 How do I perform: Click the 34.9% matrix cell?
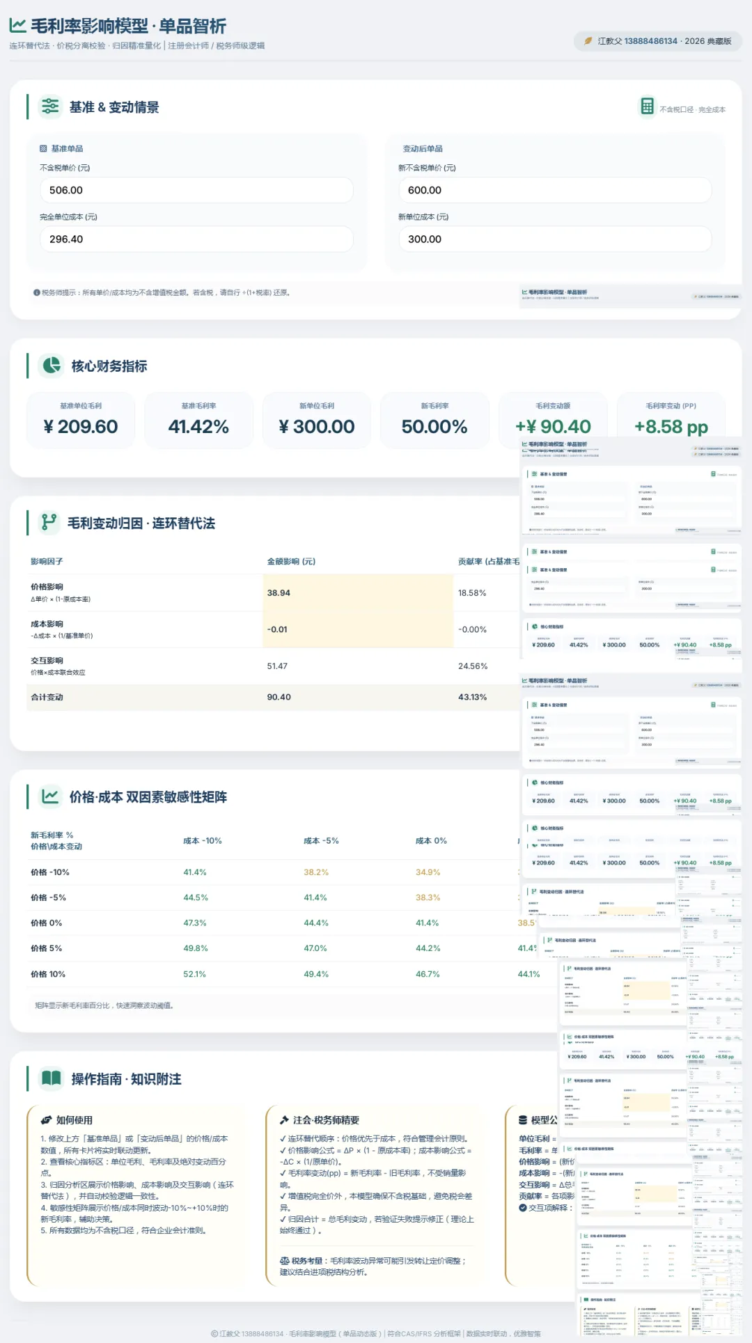(428, 872)
